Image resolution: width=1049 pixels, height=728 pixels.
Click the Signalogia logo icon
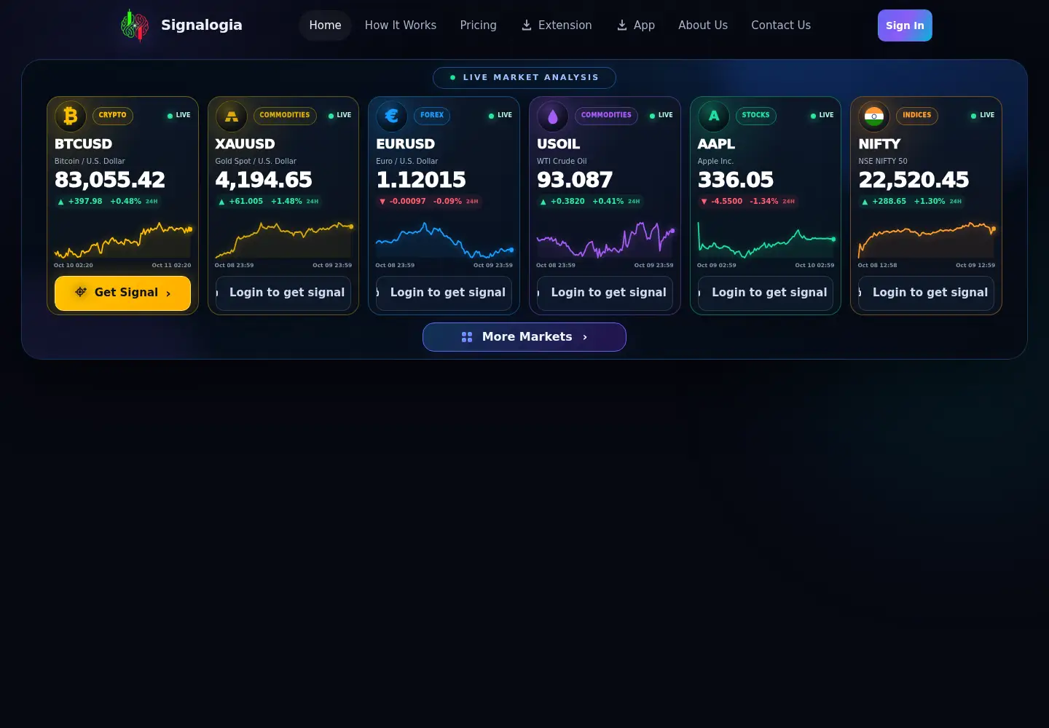click(135, 25)
